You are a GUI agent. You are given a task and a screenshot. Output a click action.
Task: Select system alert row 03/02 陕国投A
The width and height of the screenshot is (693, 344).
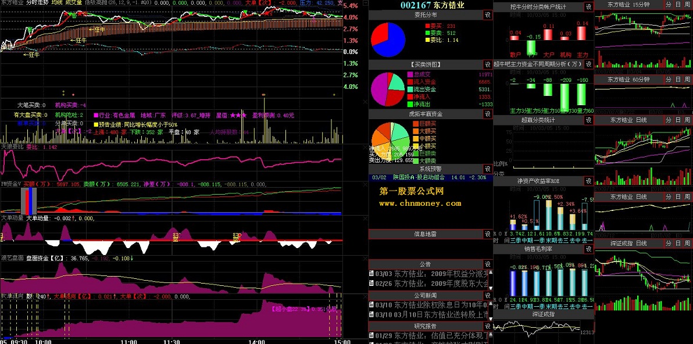[430, 177]
